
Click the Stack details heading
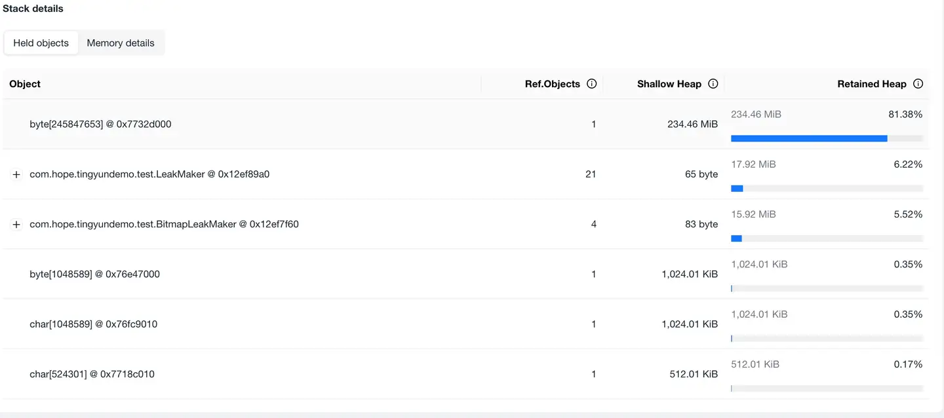(x=33, y=9)
